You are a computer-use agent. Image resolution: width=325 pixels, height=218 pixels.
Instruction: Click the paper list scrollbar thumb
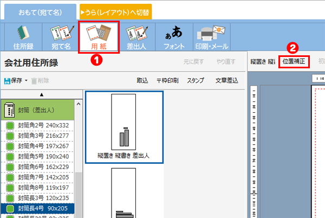79,195
